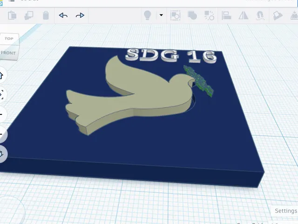Viewport: 298px width, 224px height.
Task: Click the Cruise magnet icon
Action: [x=260, y=15]
